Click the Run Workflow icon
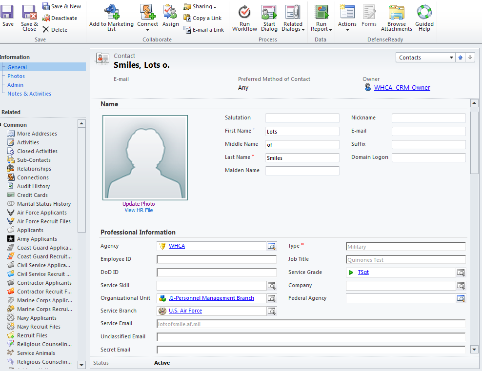482x371 pixels. coord(244,13)
